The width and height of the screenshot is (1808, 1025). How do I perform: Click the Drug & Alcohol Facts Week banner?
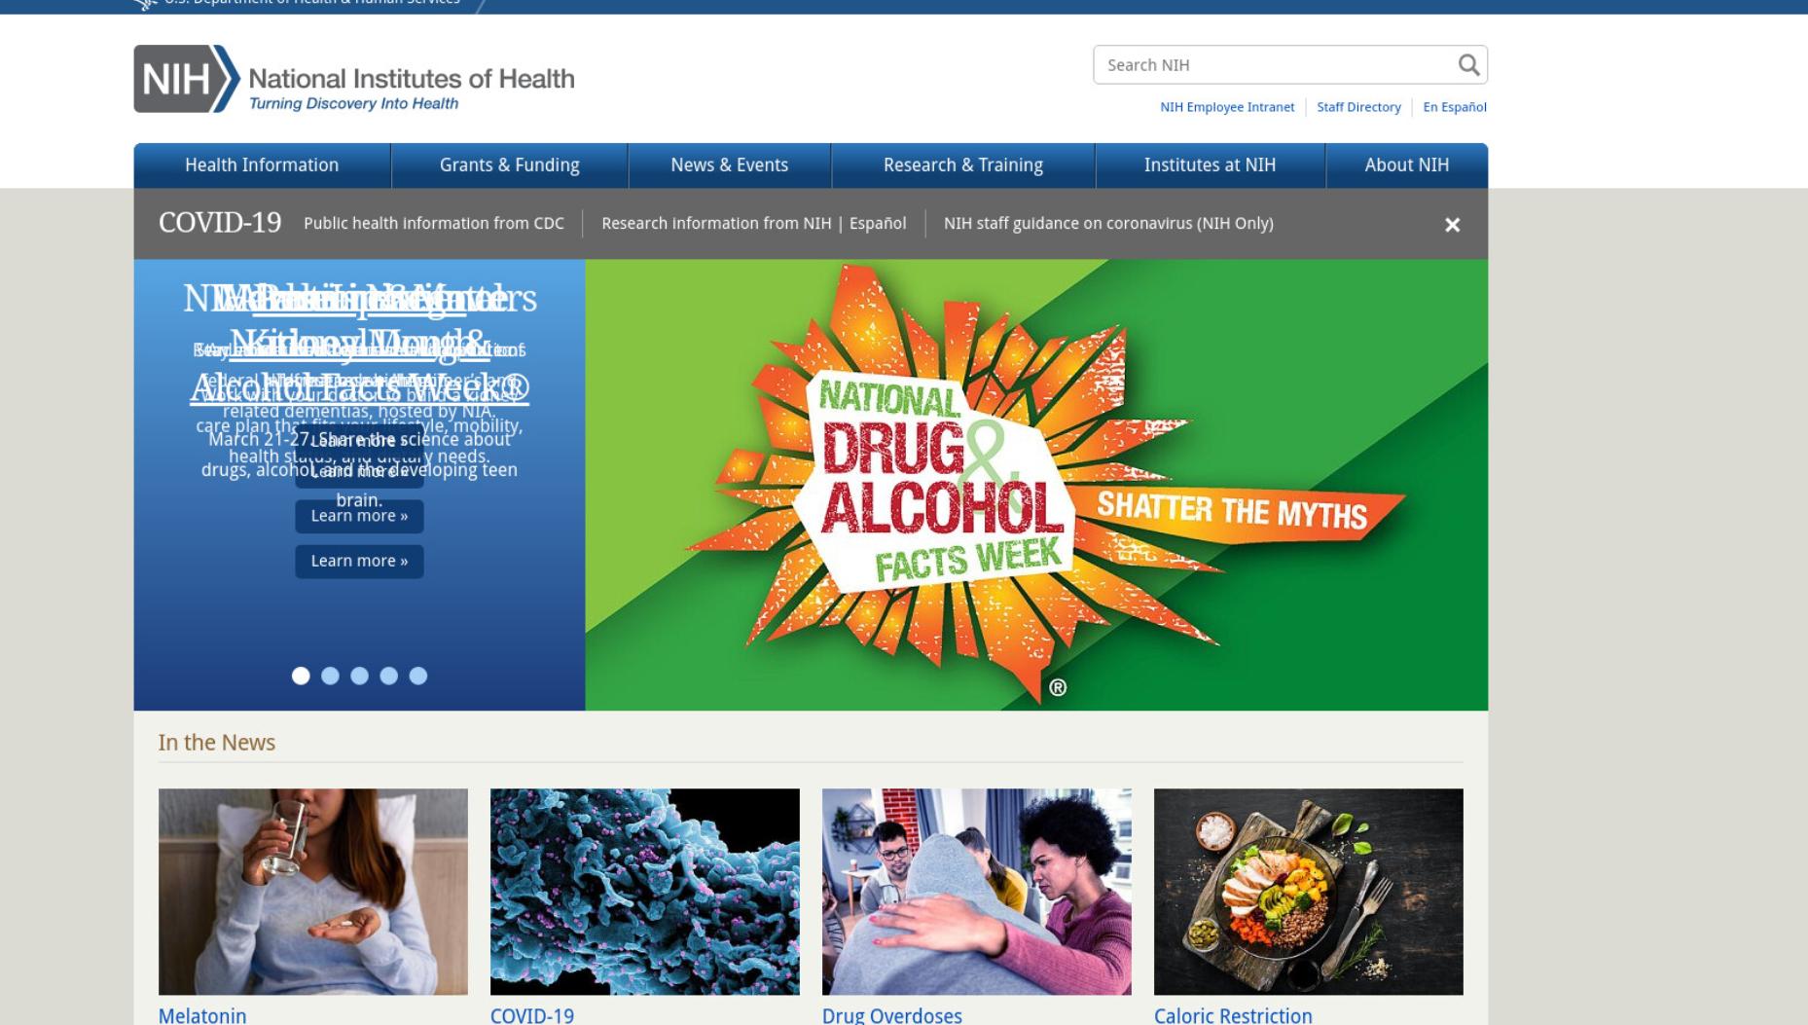1036,485
